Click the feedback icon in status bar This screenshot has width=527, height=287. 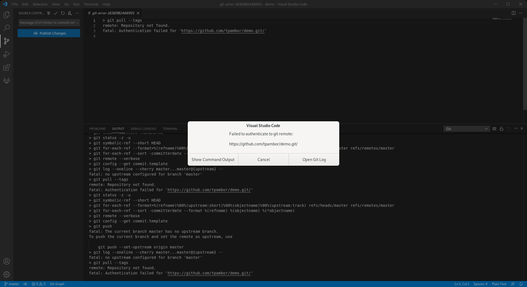(513, 284)
